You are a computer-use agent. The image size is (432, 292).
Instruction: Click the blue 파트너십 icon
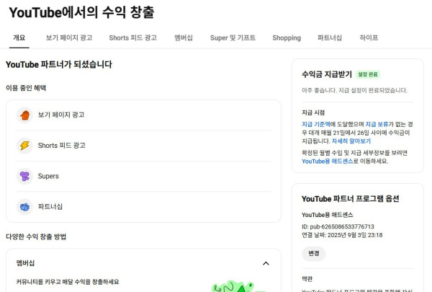(x=24, y=207)
